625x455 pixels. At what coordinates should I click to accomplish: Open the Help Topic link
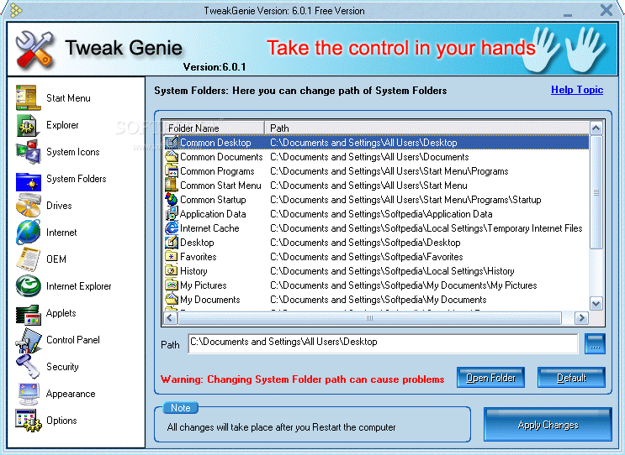577,90
